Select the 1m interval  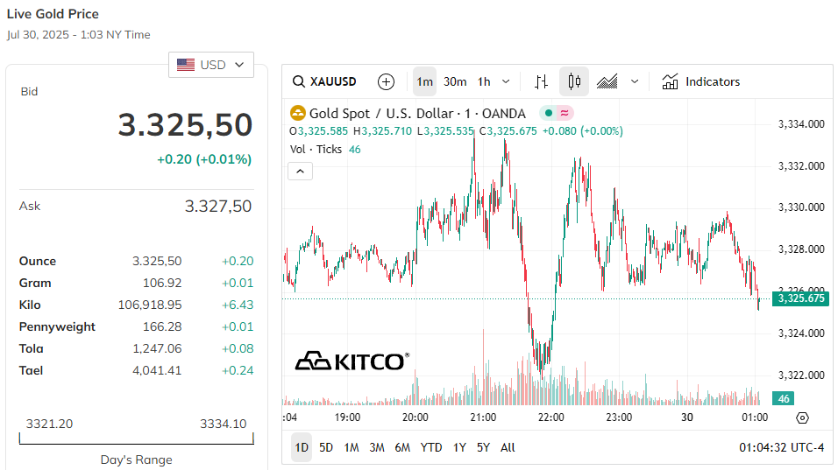pyautogui.click(x=425, y=81)
